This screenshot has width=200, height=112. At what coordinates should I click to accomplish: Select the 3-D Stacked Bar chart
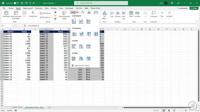tap(81, 58)
